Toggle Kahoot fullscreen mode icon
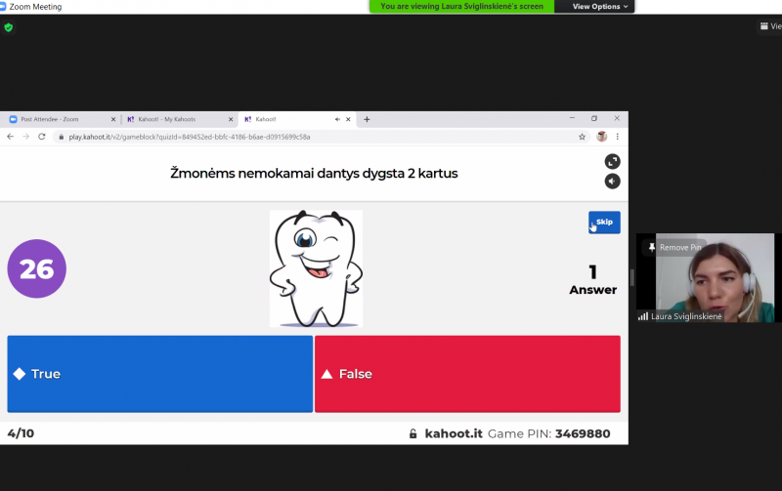Screen dimensions: 782x491 (613, 161)
